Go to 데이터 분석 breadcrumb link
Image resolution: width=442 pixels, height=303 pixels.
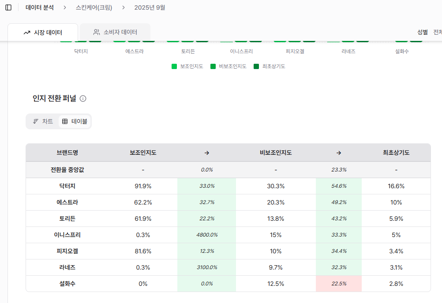[40, 7]
